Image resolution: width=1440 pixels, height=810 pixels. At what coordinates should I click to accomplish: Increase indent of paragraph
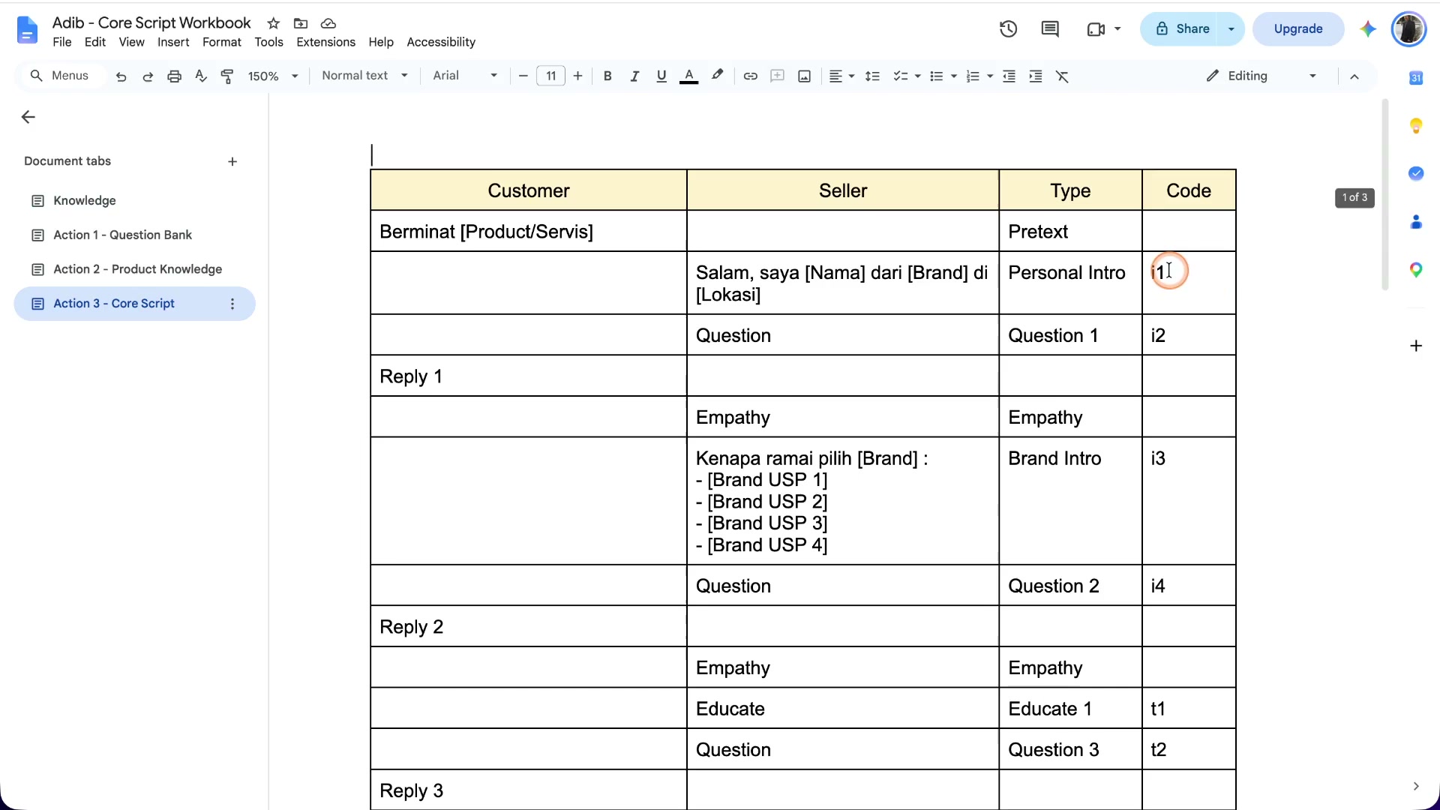point(1036,76)
